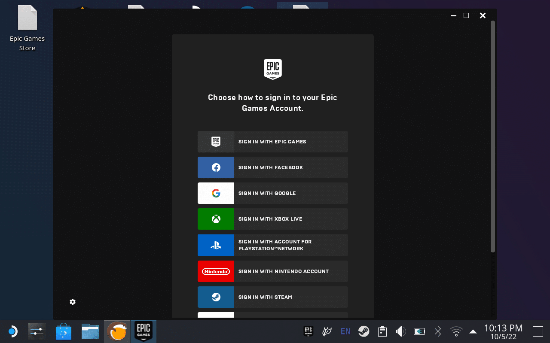Select the Epic Games taskbar entry

pos(144,331)
